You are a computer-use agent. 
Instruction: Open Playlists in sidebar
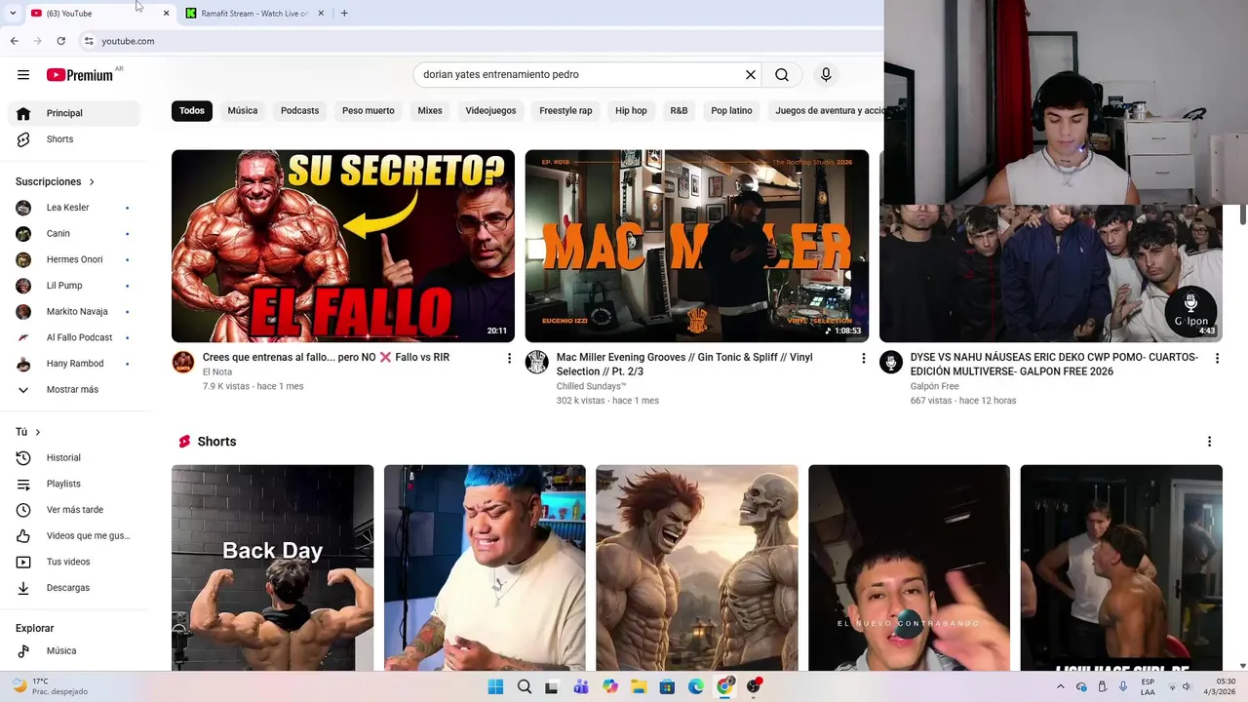point(74,484)
